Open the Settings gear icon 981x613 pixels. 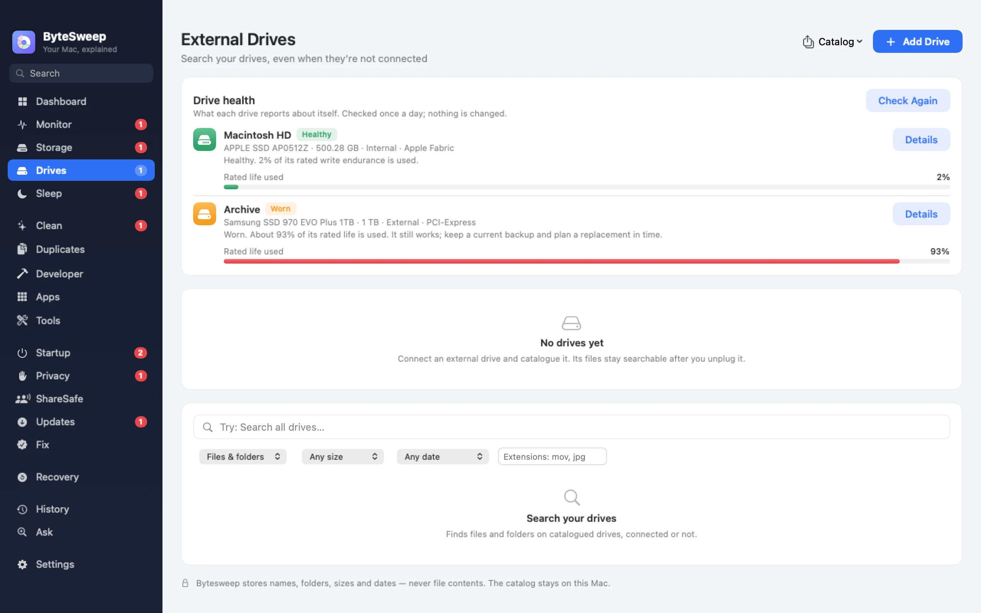click(22, 564)
